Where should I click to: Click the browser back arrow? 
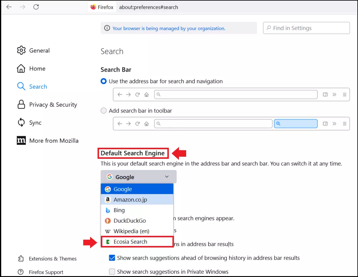coord(9,7)
